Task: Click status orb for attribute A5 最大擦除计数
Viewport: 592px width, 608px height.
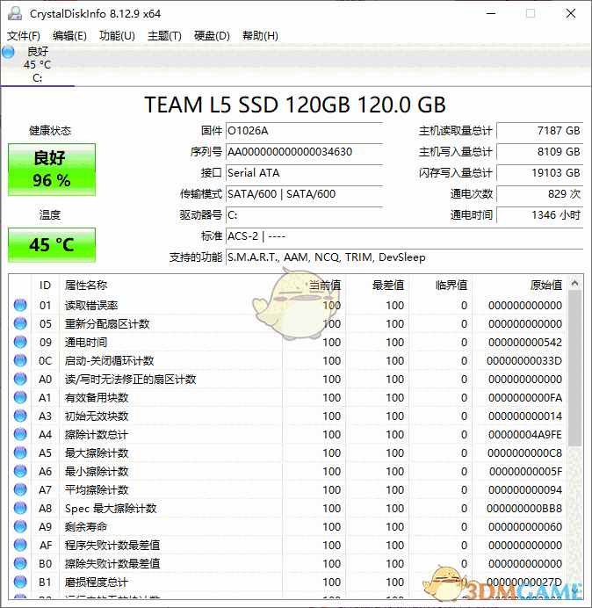Action: (20, 452)
